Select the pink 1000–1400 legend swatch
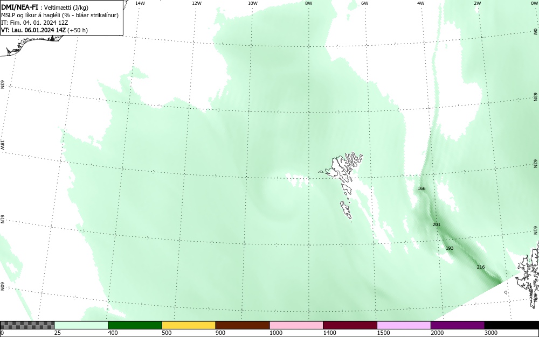Screen dimensions: 539x337 296,325
